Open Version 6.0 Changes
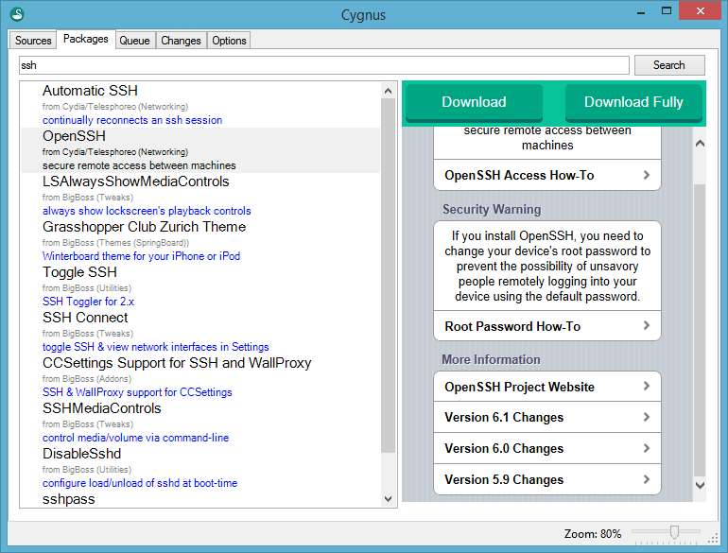Screen dimensions: 728x553 tap(546, 448)
